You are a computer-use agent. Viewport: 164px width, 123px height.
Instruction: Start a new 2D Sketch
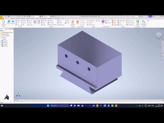pyautogui.click(x=3, y=23)
